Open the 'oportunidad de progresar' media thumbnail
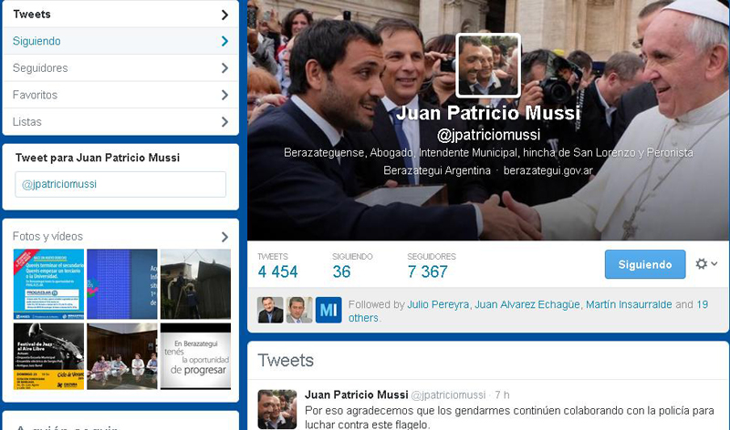This screenshot has width=730, height=430. click(x=195, y=356)
